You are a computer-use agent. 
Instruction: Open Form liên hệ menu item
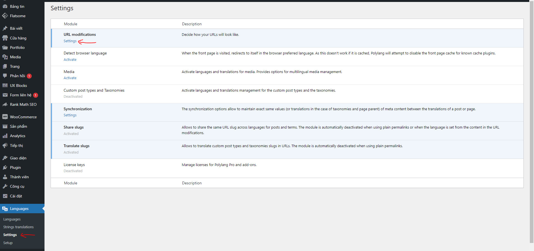coord(21,95)
